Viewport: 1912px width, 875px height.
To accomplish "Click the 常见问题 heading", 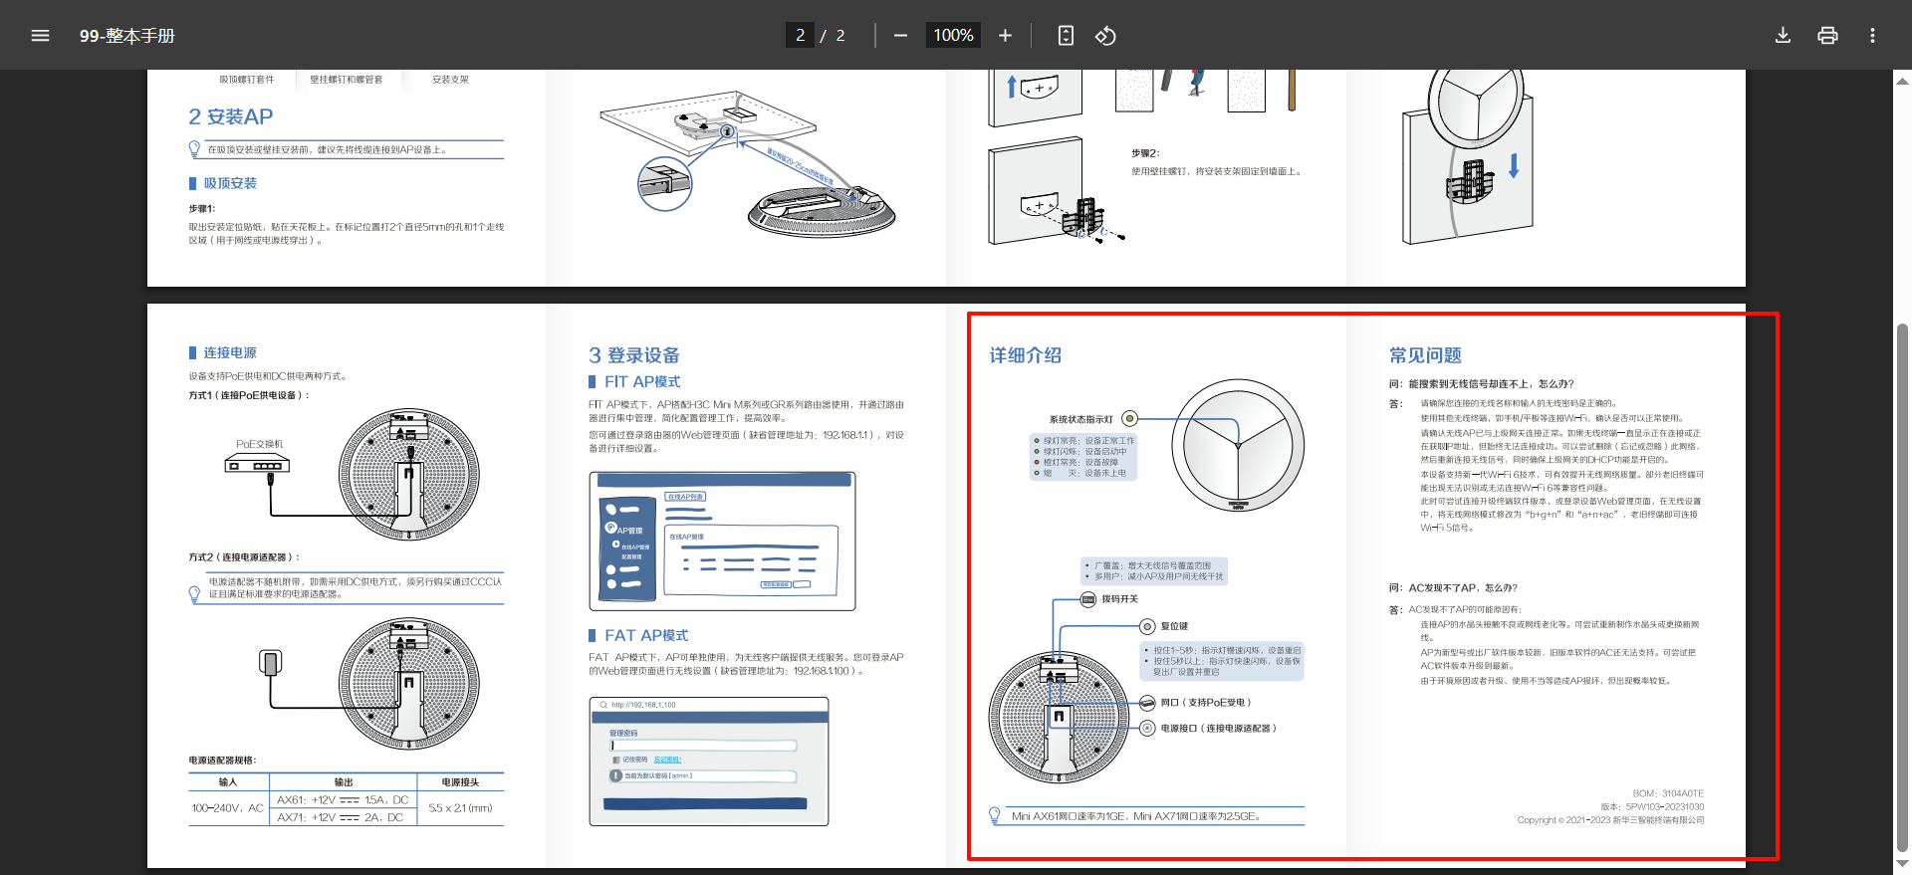I will (1426, 355).
